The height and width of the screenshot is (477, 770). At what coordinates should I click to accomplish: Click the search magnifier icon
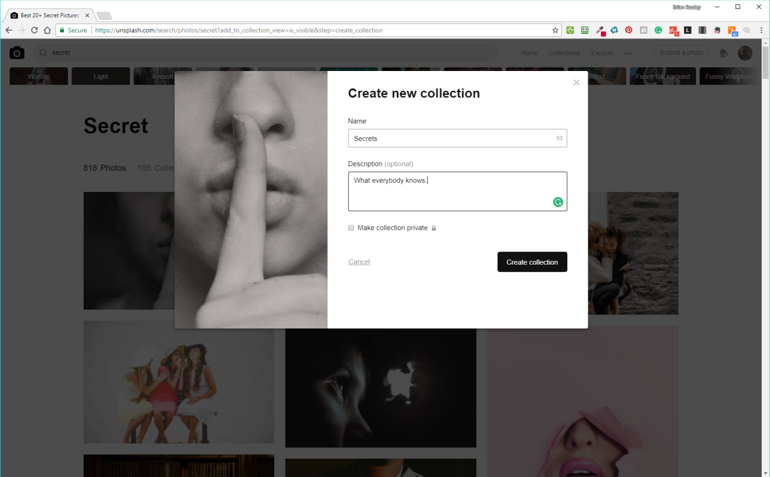coord(43,53)
